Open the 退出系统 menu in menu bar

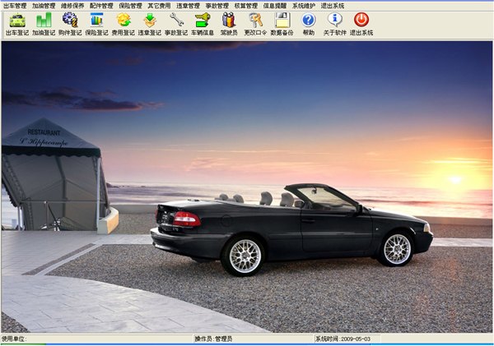(x=333, y=6)
